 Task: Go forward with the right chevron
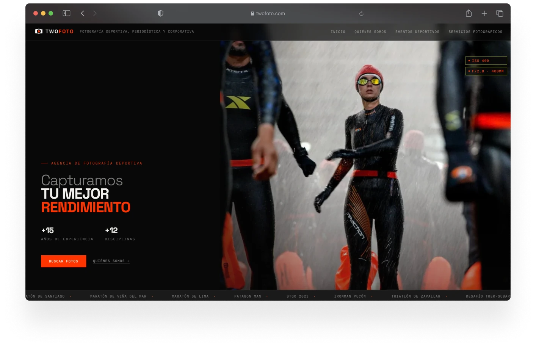[95, 13]
